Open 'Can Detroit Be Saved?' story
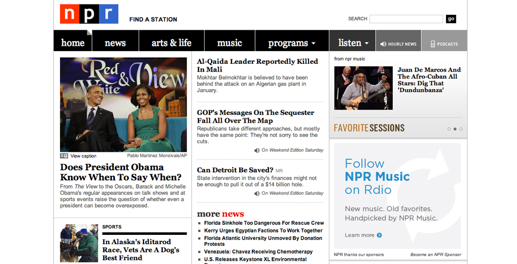This screenshot has height=264, width=517. [235, 170]
